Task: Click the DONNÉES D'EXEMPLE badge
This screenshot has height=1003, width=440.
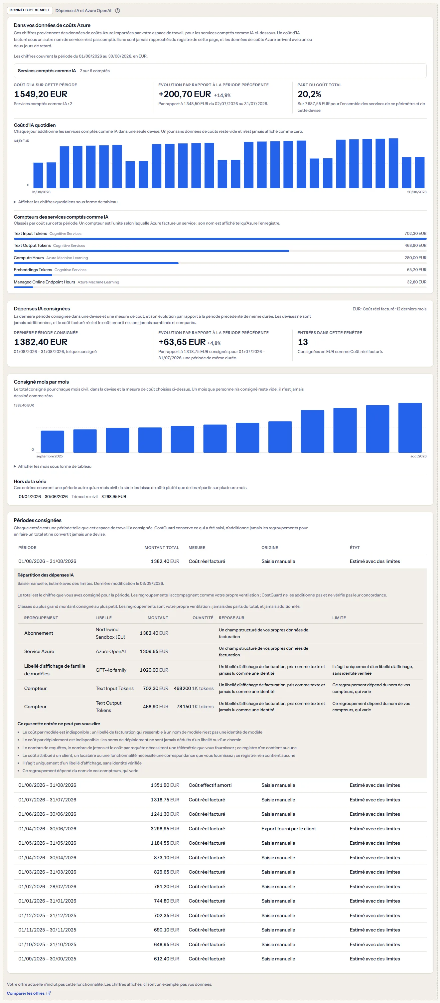Action: (x=30, y=10)
